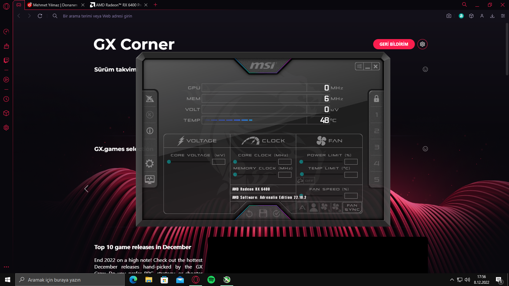509x286 pixels.
Task: Click the Temp Limit slider handle
Action: coord(302,174)
